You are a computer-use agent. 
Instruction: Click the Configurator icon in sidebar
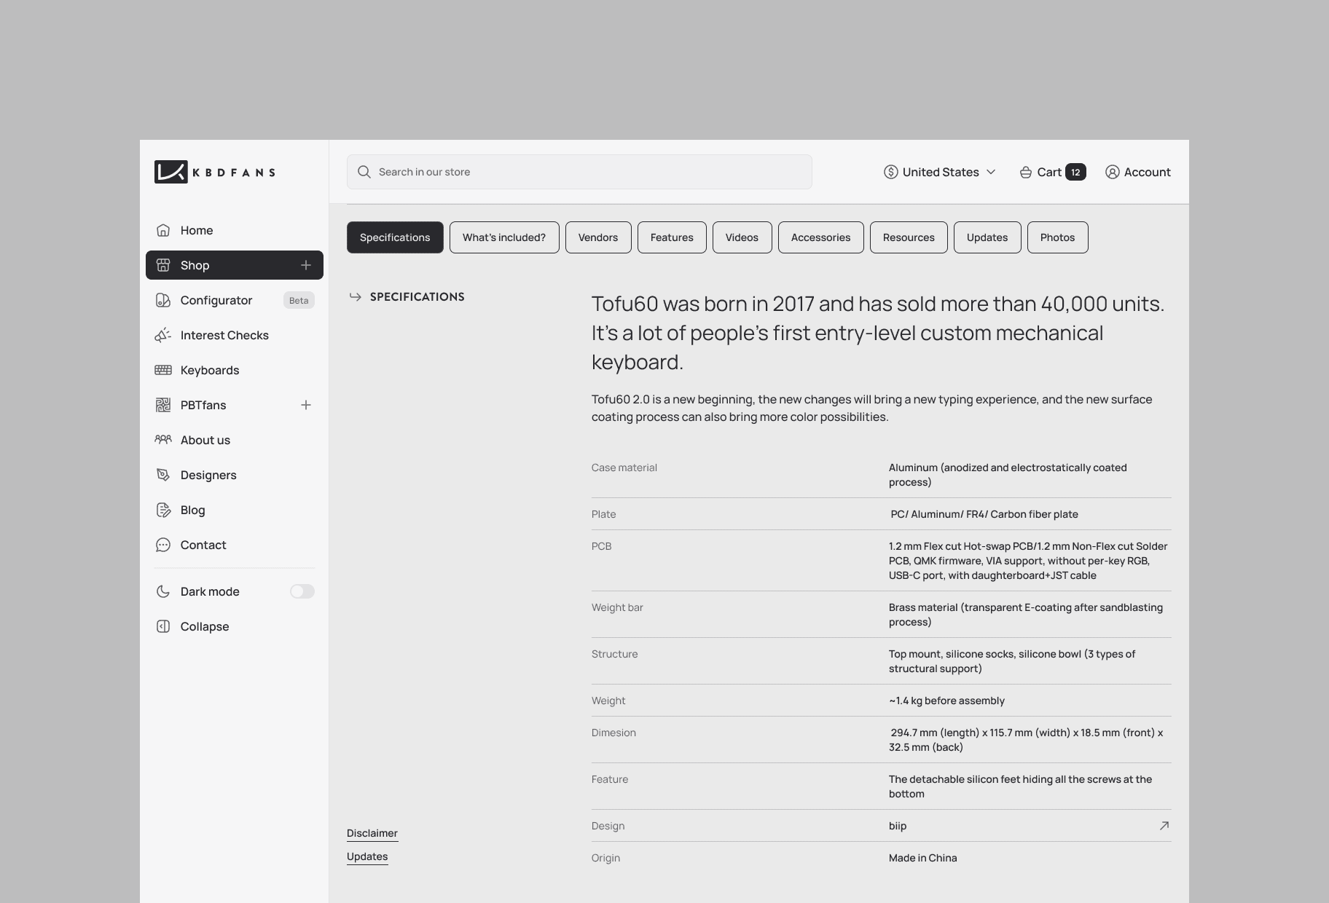(163, 300)
